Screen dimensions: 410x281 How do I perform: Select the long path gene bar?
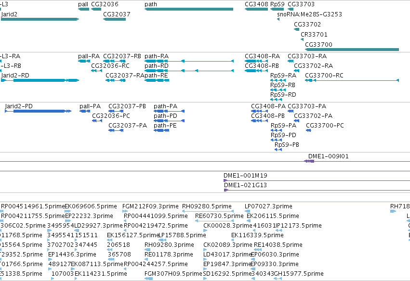click(189, 9)
